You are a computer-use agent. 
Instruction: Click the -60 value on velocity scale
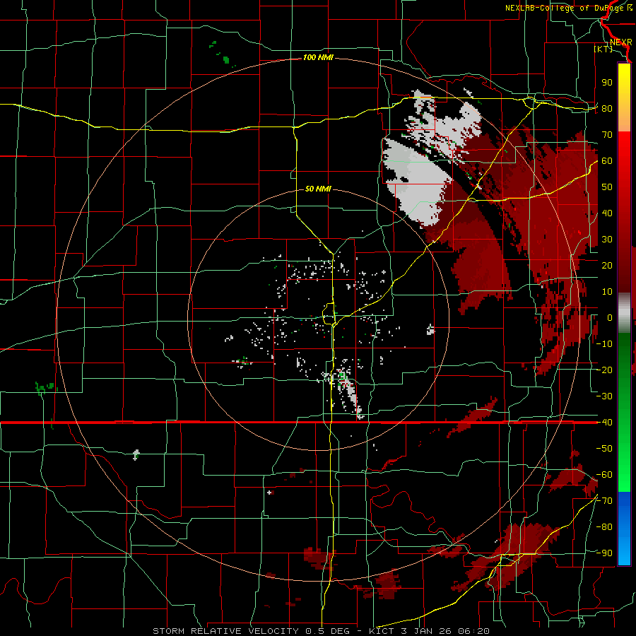[604, 475]
